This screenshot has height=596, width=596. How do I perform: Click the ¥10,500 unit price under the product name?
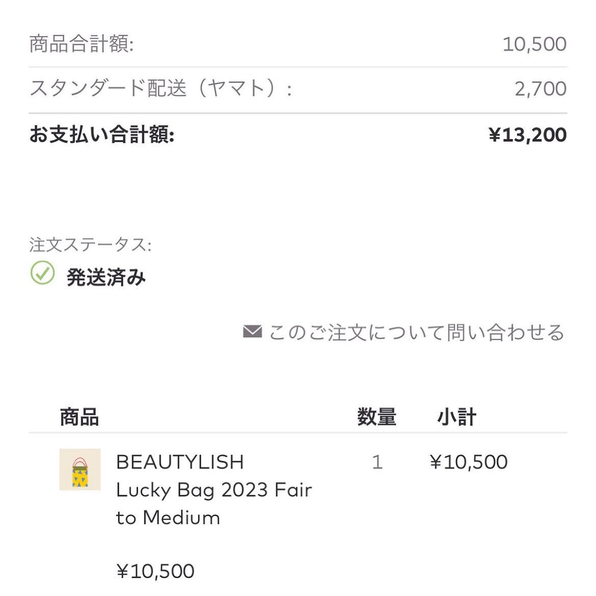click(x=155, y=571)
